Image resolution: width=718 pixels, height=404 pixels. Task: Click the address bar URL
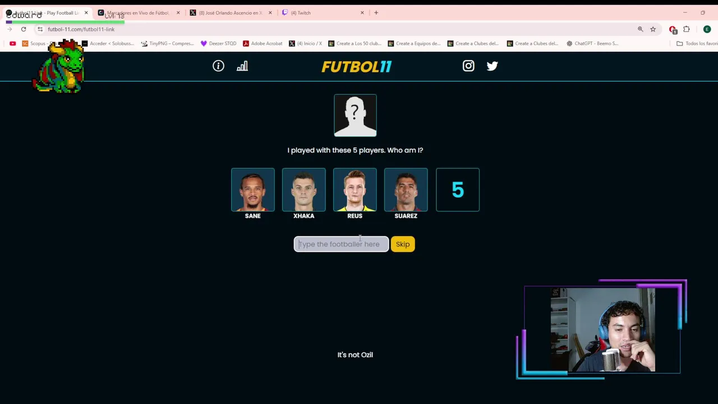click(x=81, y=29)
